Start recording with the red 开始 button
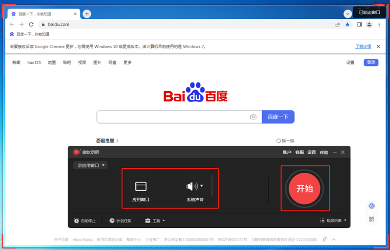Image resolution: width=390 pixels, height=250 pixels. click(x=304, y=188)
